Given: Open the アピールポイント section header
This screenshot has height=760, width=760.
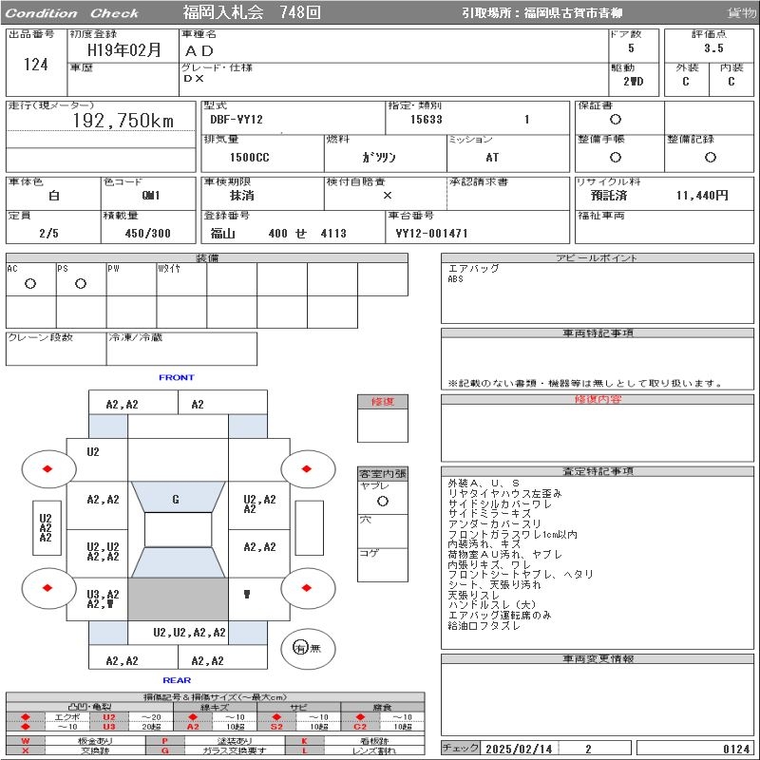Looking at the screenshot, I should click(598, 258).
